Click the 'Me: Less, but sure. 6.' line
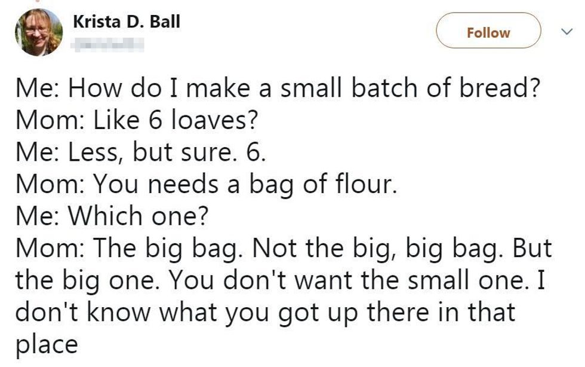This screenshot has width=585, height=367. pyautogui.click(x=140, y=152)
